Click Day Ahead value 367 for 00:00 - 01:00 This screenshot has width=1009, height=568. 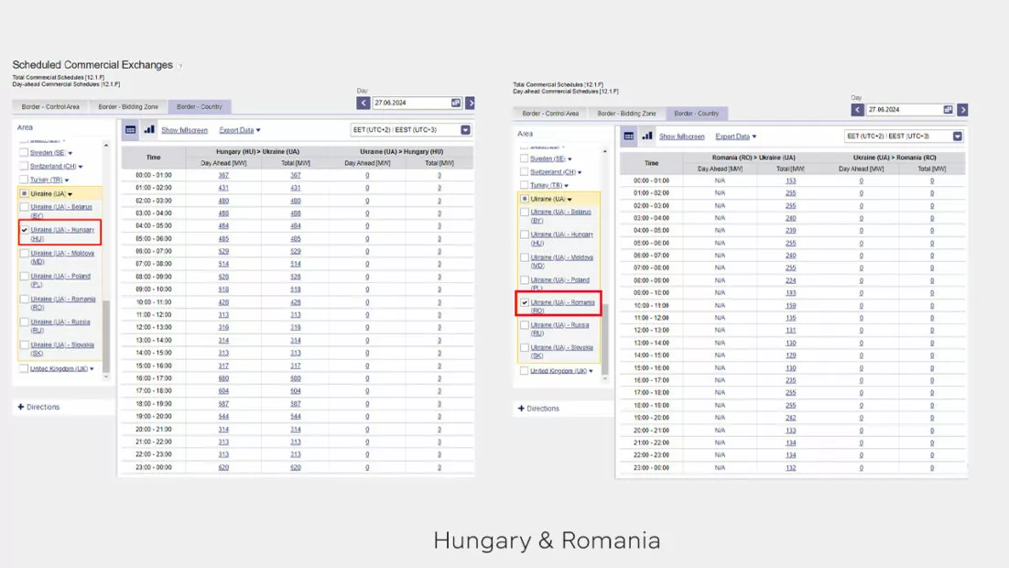pos(223,175)
